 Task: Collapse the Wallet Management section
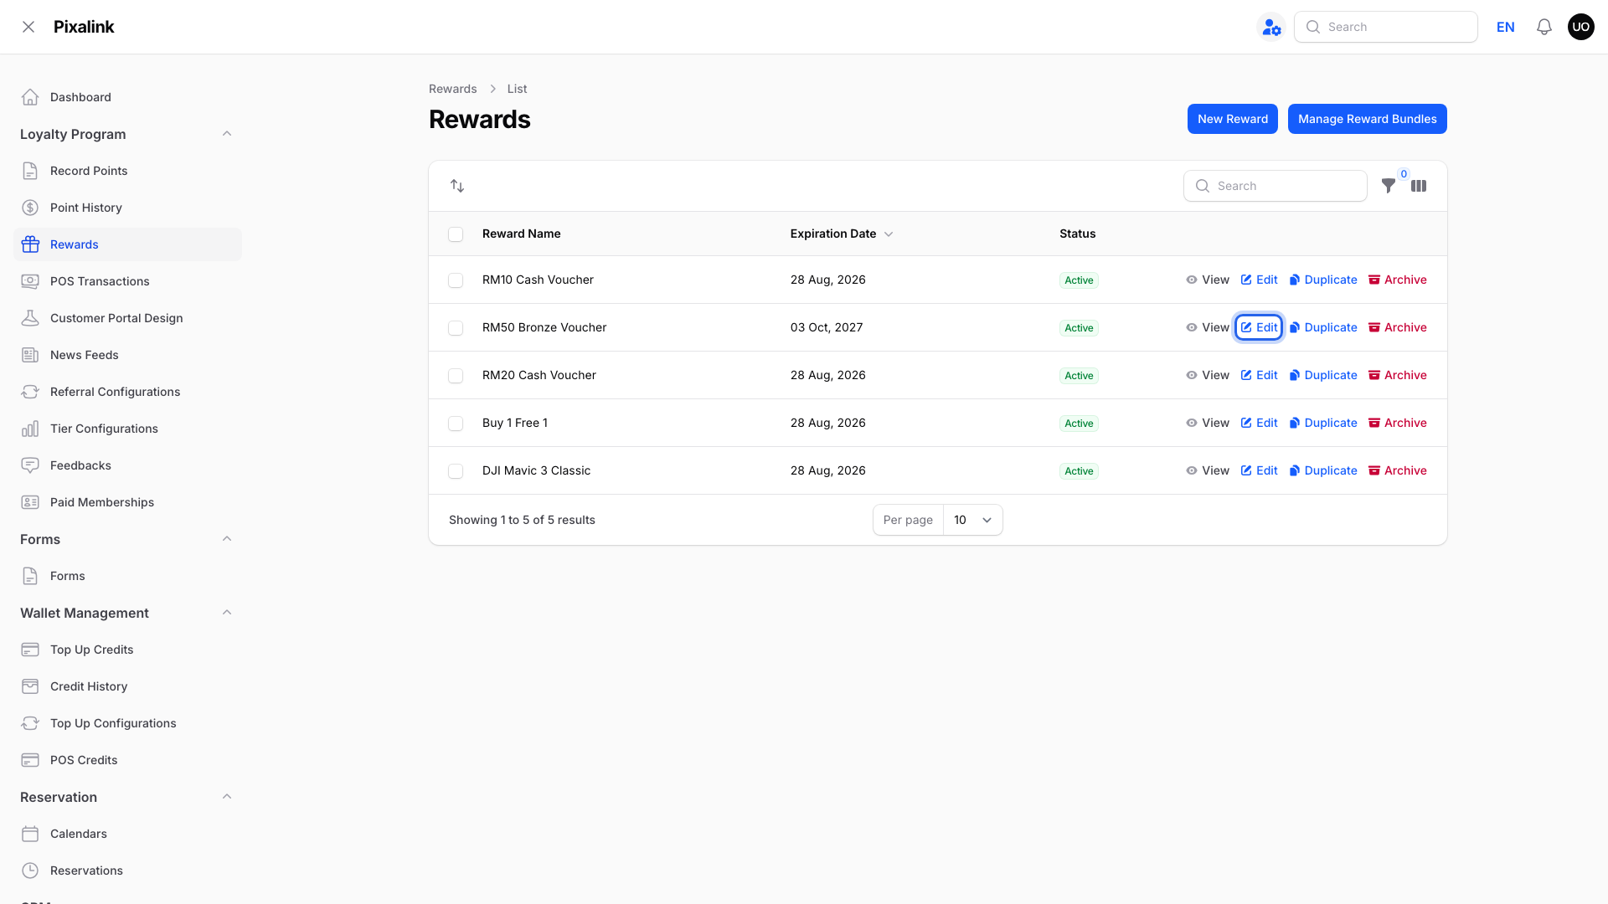[227, 613]
